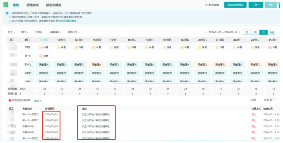Click top row rest icon under 14/周日

coord(94,47)
